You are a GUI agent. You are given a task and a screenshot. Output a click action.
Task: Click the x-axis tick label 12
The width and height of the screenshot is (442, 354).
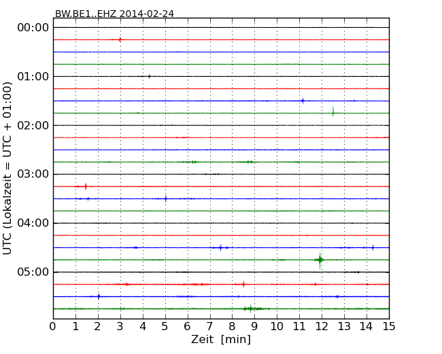pyautogui.click(x=322, y=327)
